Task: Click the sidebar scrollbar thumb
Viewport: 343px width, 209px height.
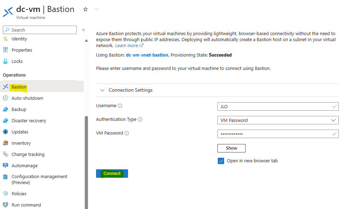Action: point(87,162)
